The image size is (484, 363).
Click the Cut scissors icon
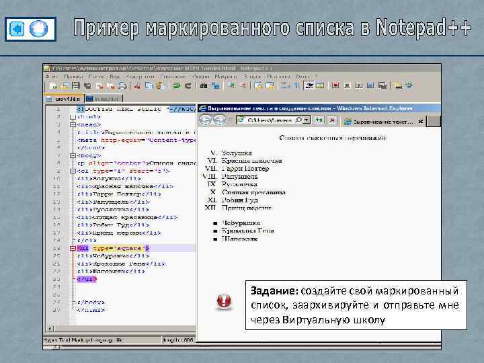pos(137,86)
